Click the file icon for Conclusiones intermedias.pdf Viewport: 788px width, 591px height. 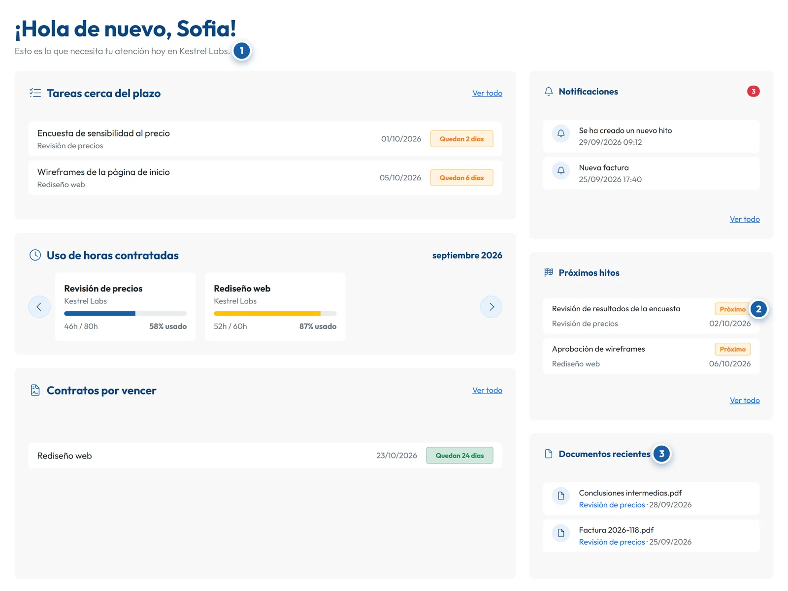point(561,496)
